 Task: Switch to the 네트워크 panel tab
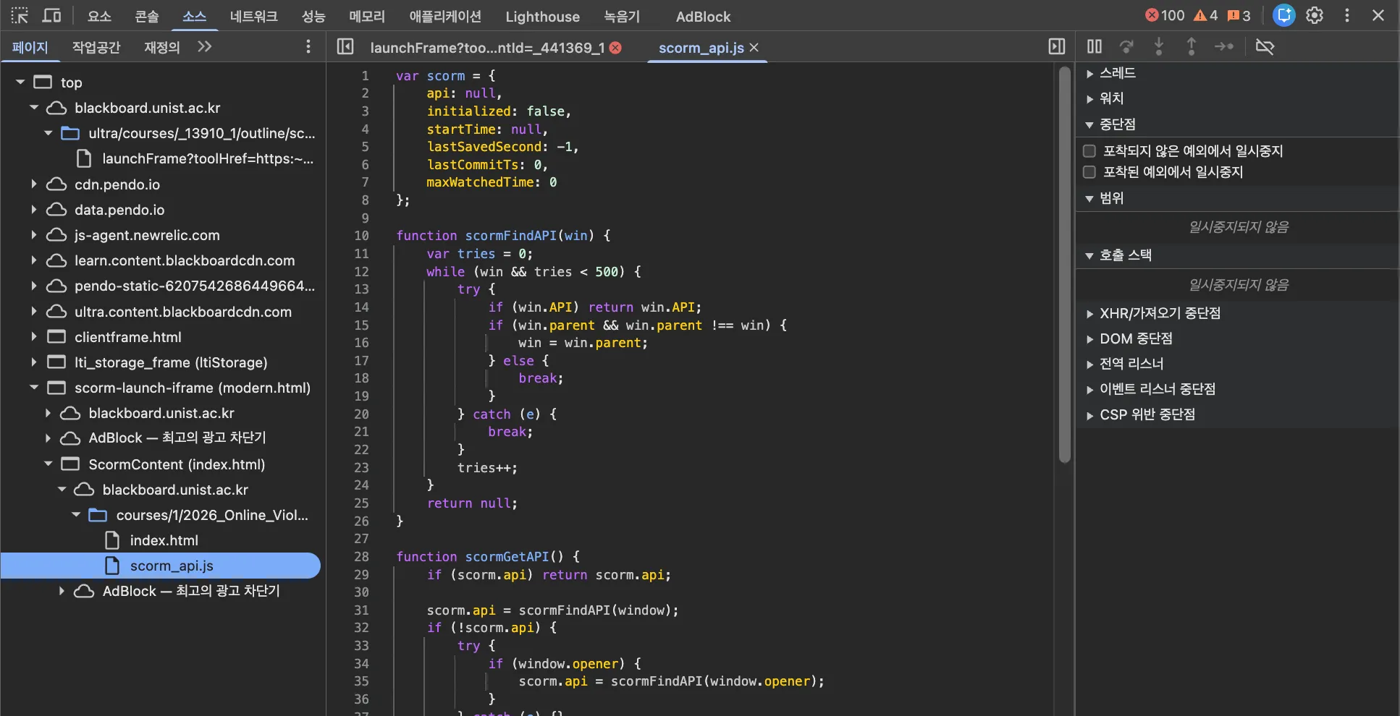point(253,16)
